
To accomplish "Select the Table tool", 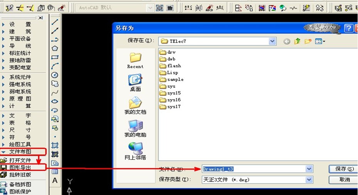I will [x=55, y=172].
